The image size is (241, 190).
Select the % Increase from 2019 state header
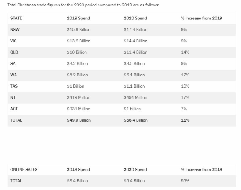(201, 18)
